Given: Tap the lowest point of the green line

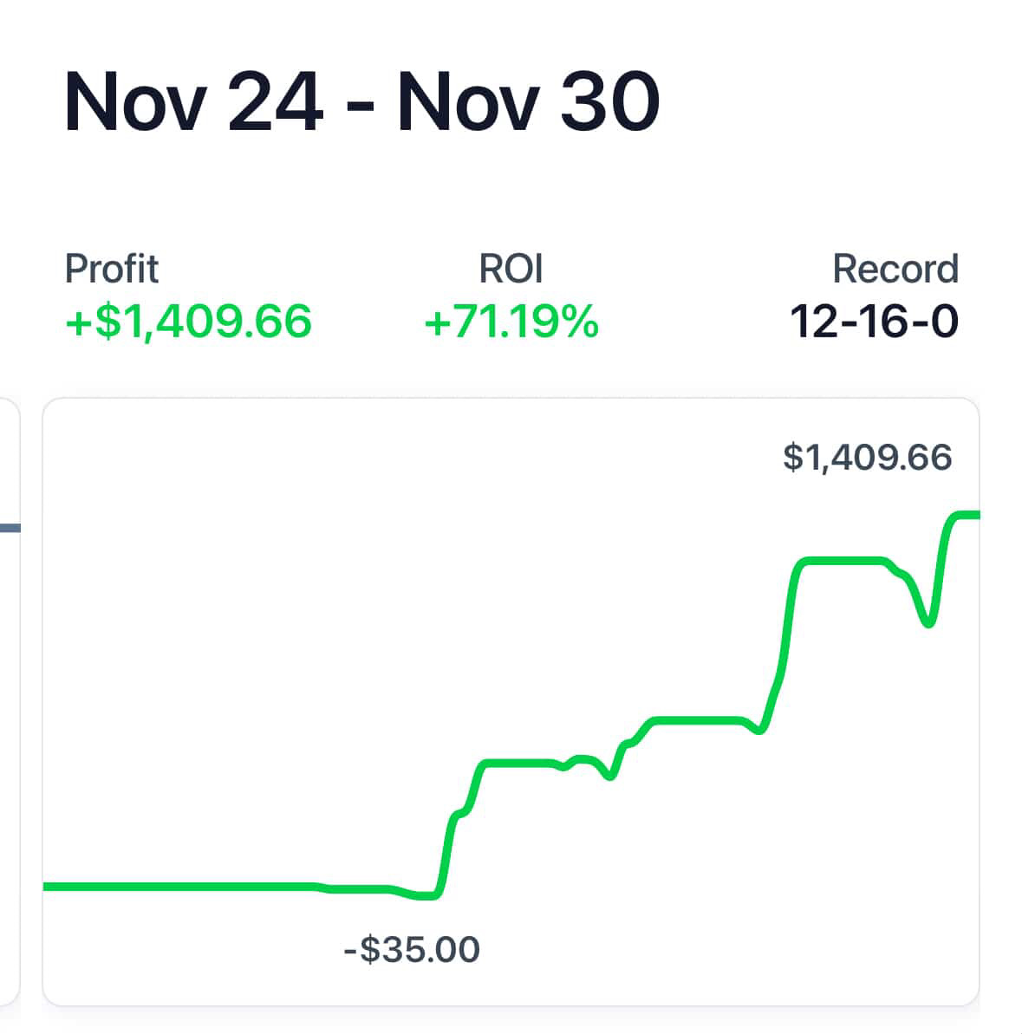Looking at the screenshot, I should (426, 895).
